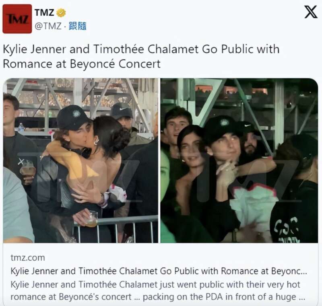Open the red TMZ profile avatar
This screenshot has height=306, width=322.
pyautogui.click(x=17, y=18)
